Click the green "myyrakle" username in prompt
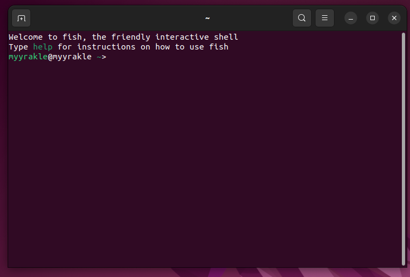Screen dimensions: 410x277 28,57
